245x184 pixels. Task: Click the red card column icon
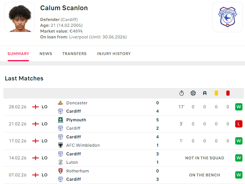(228, 93)
